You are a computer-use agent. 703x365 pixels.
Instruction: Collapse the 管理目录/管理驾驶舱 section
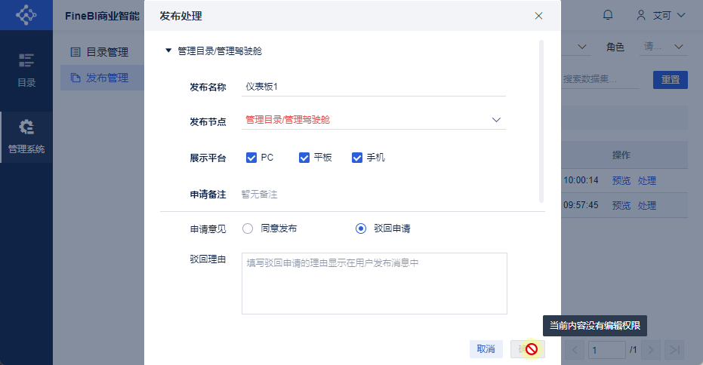(168, 51)
